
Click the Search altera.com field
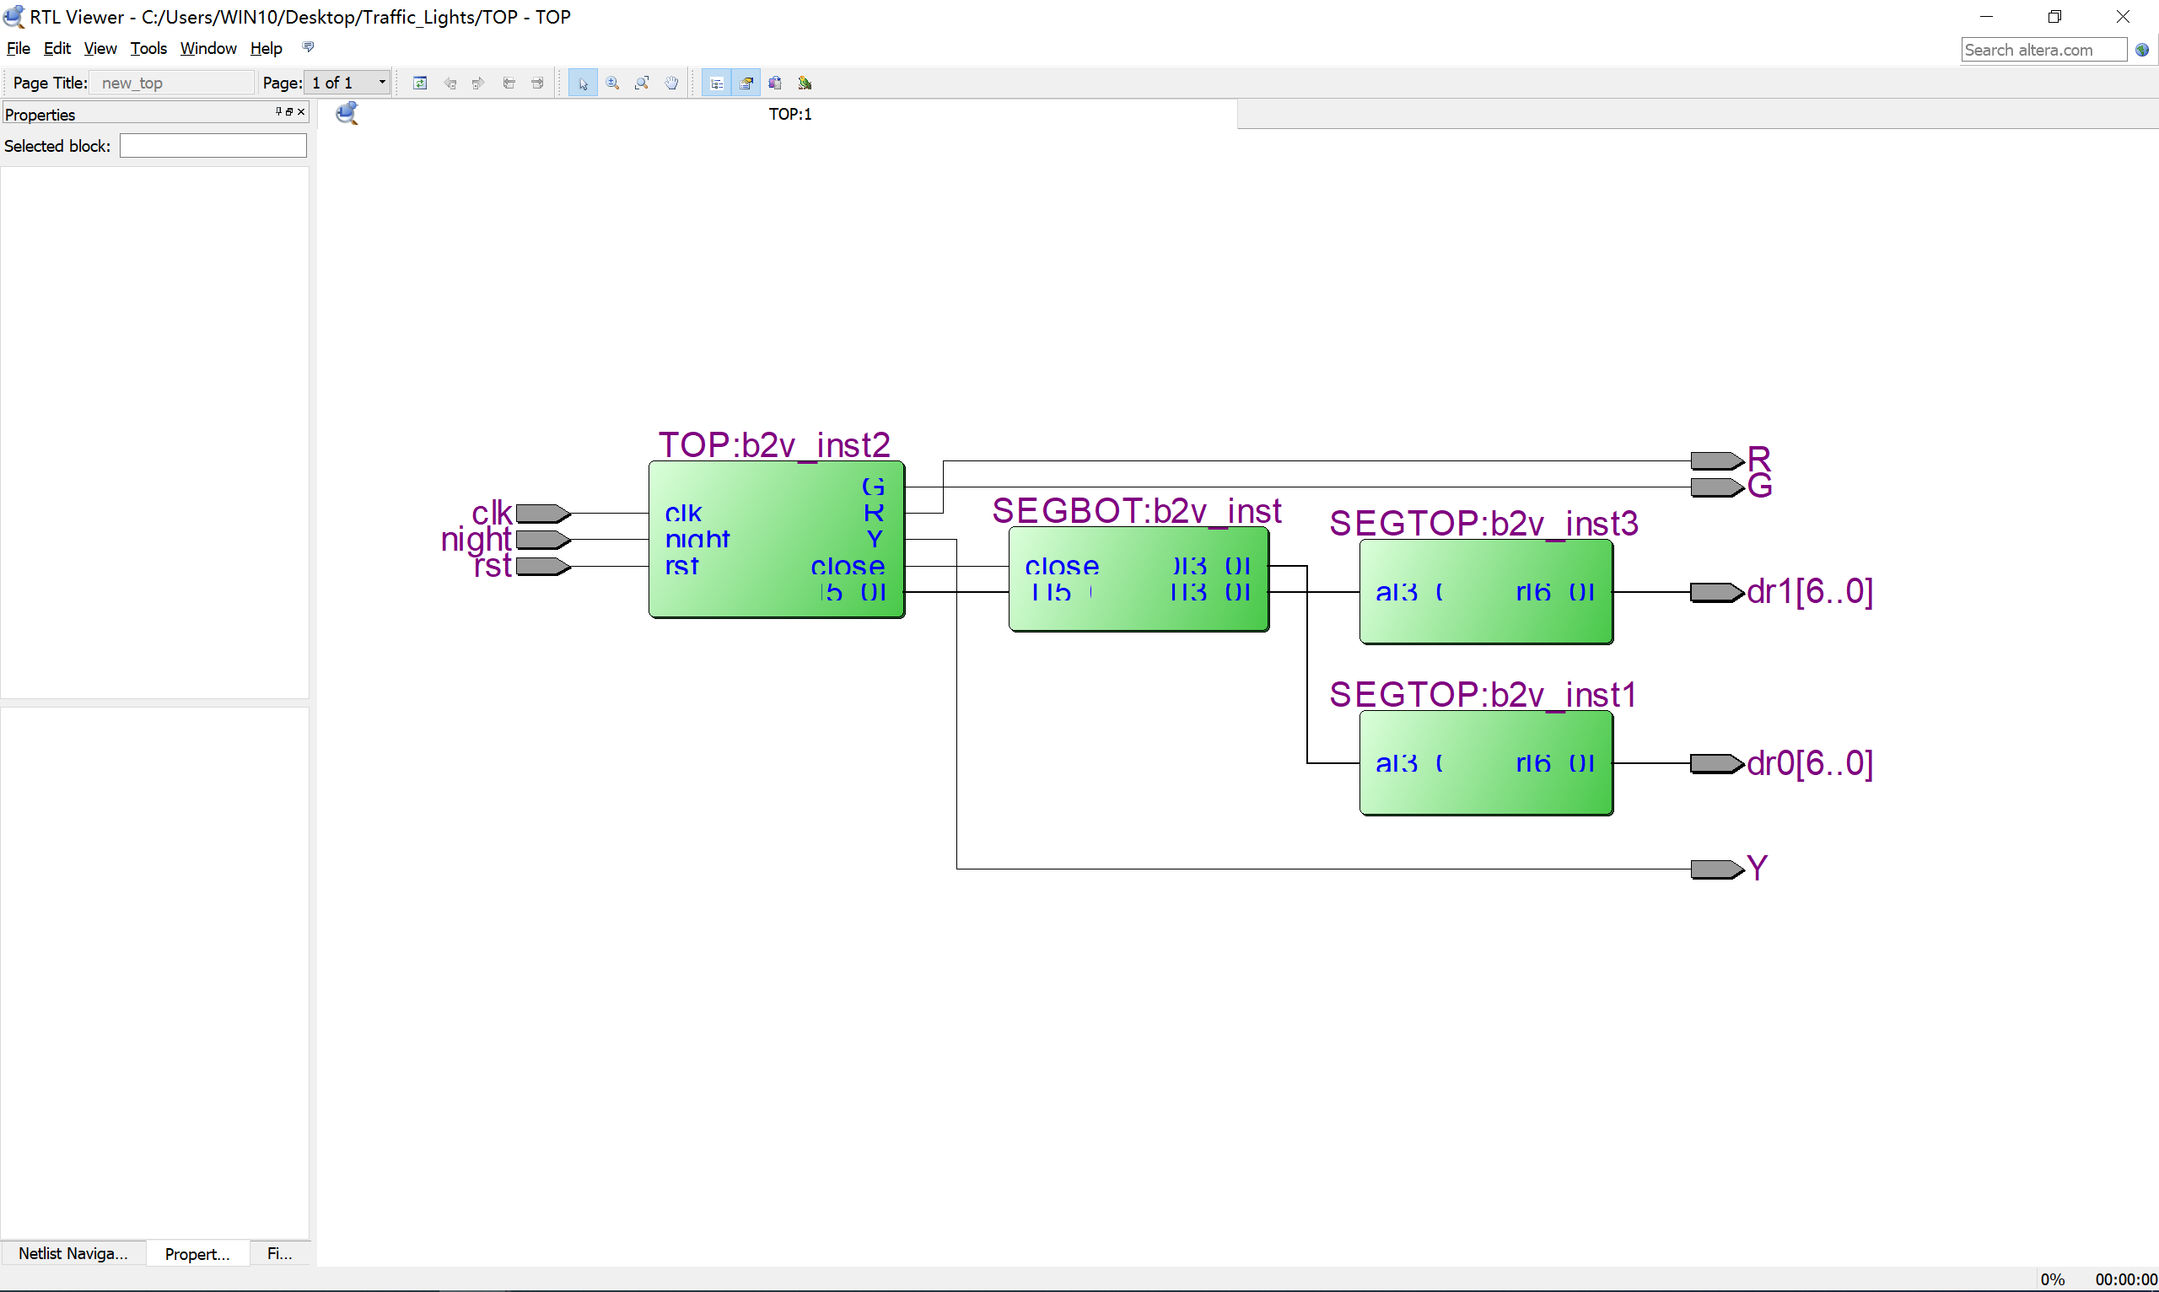coord(2043,50)
